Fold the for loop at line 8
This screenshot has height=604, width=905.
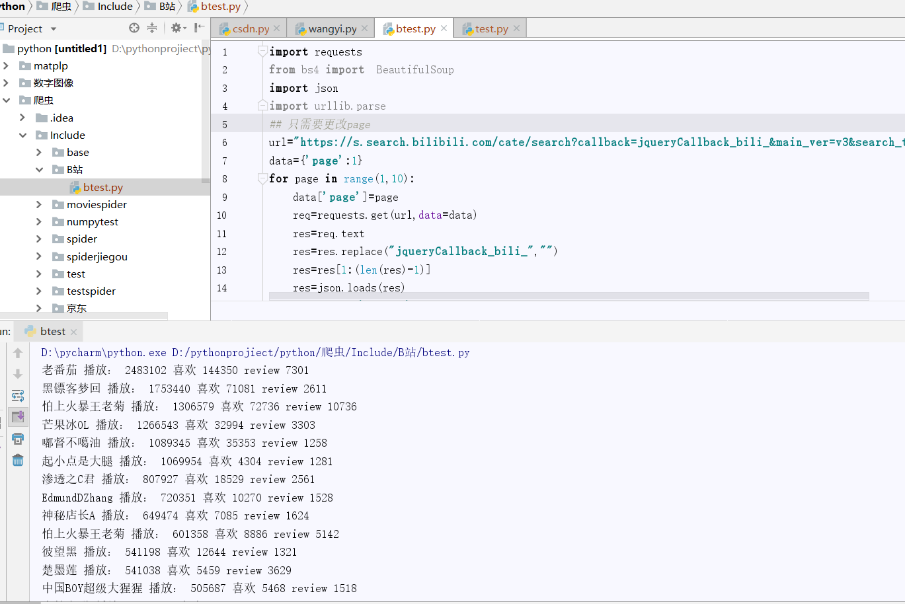[262, 178]
